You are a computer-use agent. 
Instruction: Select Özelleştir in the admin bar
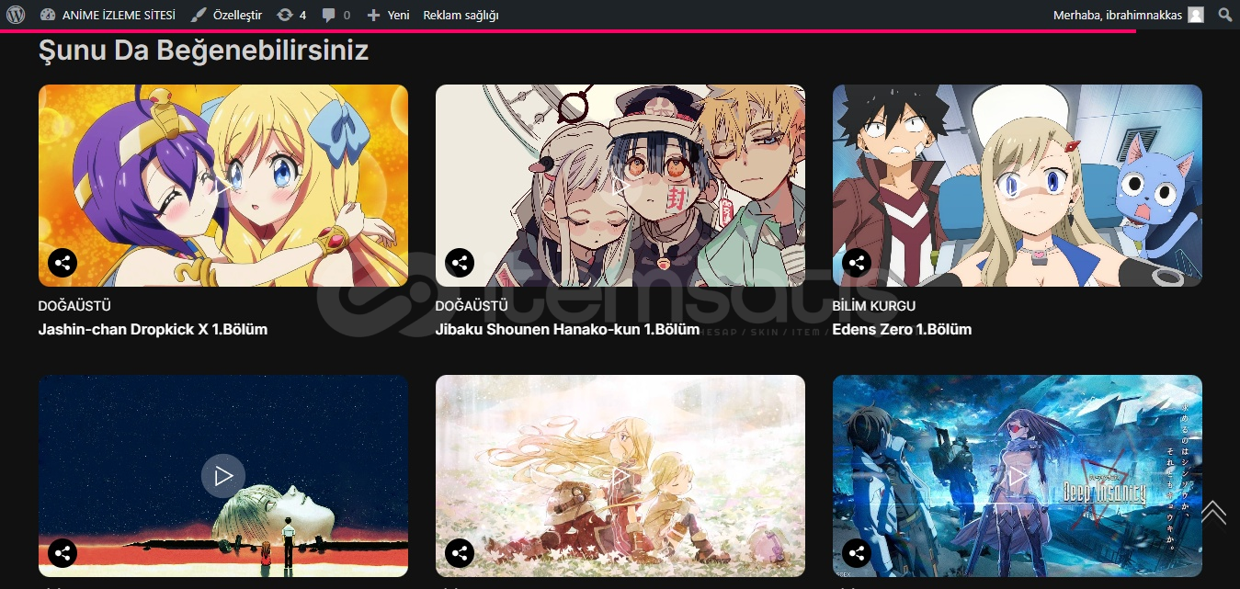pos(226,15)
